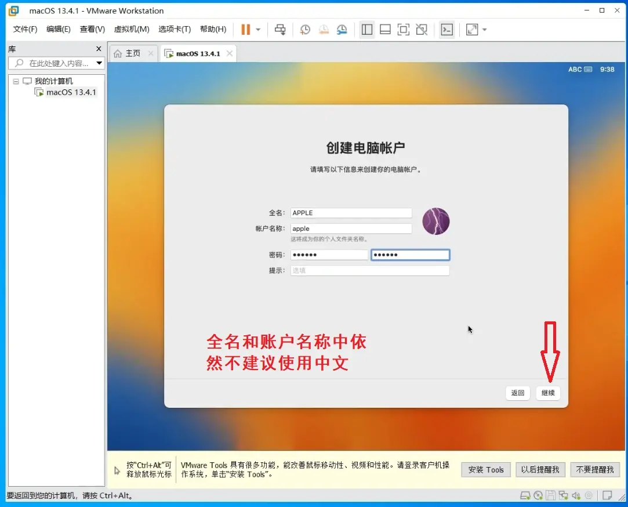Open the 帮助(H) menu

click(x=213, y=29)
